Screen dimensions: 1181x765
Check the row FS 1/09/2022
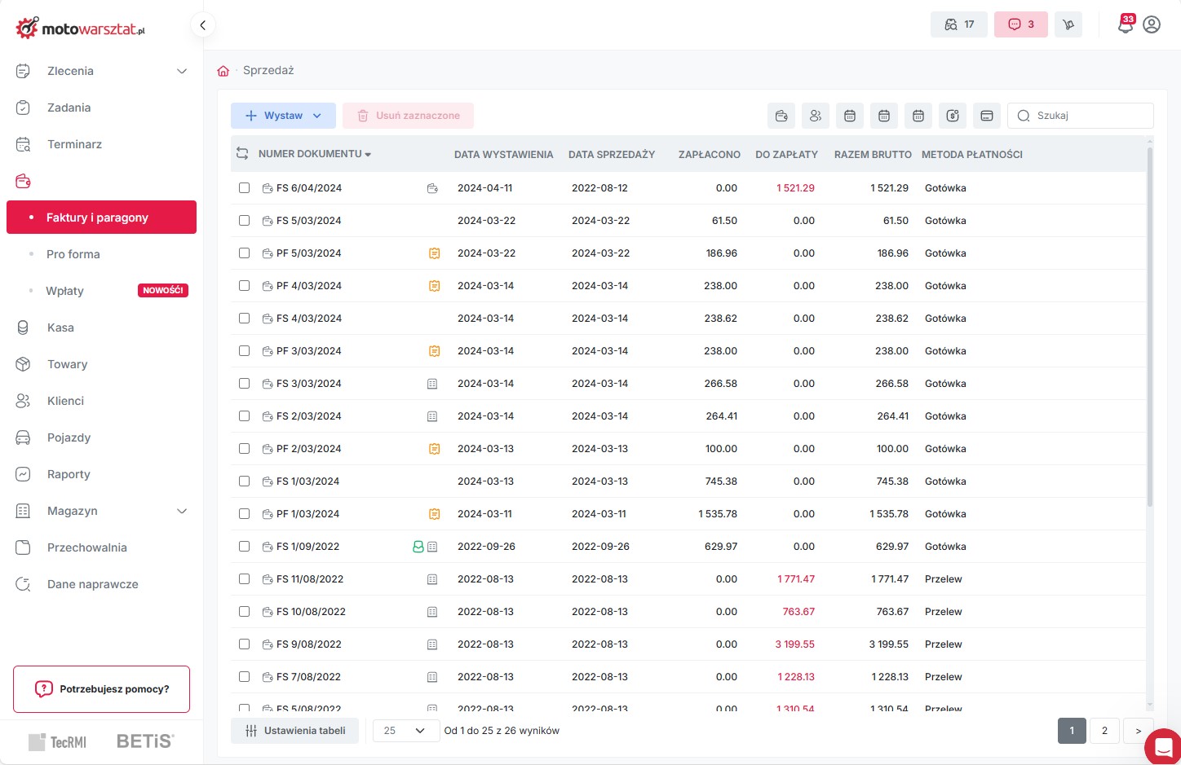click(x=244, y=547)
